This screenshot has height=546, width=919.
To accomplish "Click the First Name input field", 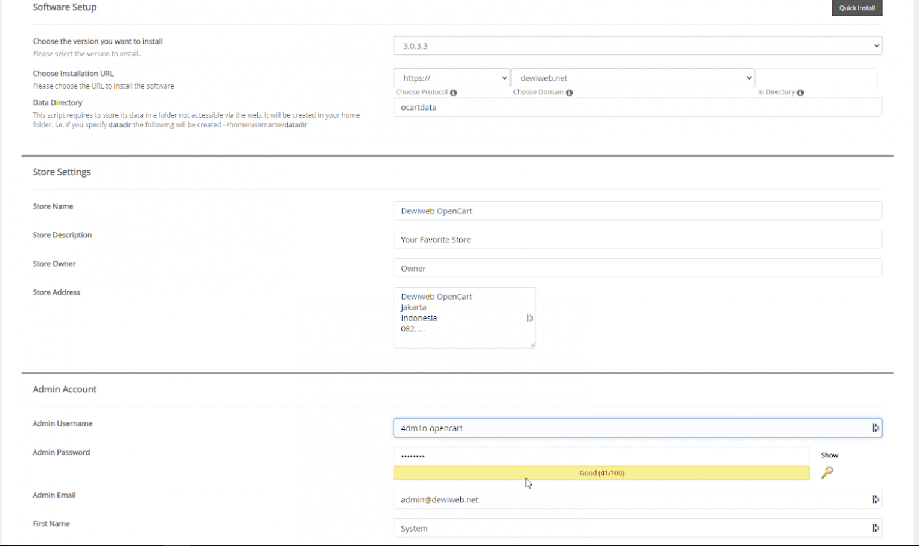I will click(638, 528).
